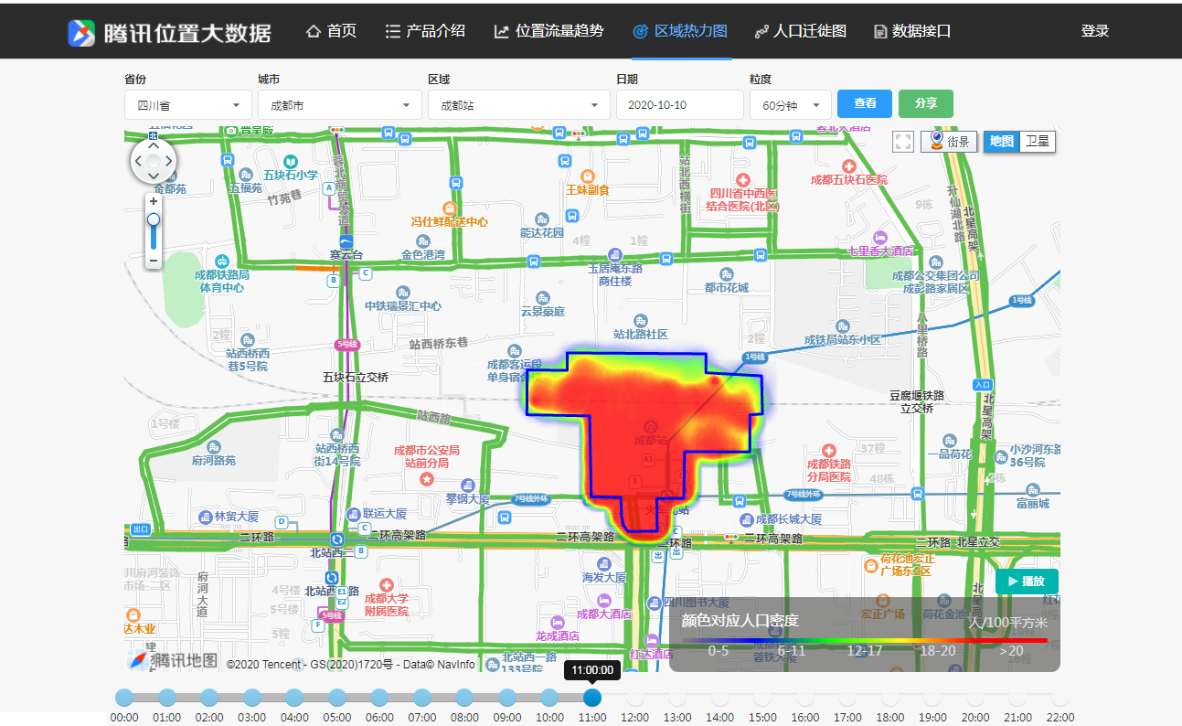
Task: Toggle fullscreen map icon
Action: [x=903, y=142]
